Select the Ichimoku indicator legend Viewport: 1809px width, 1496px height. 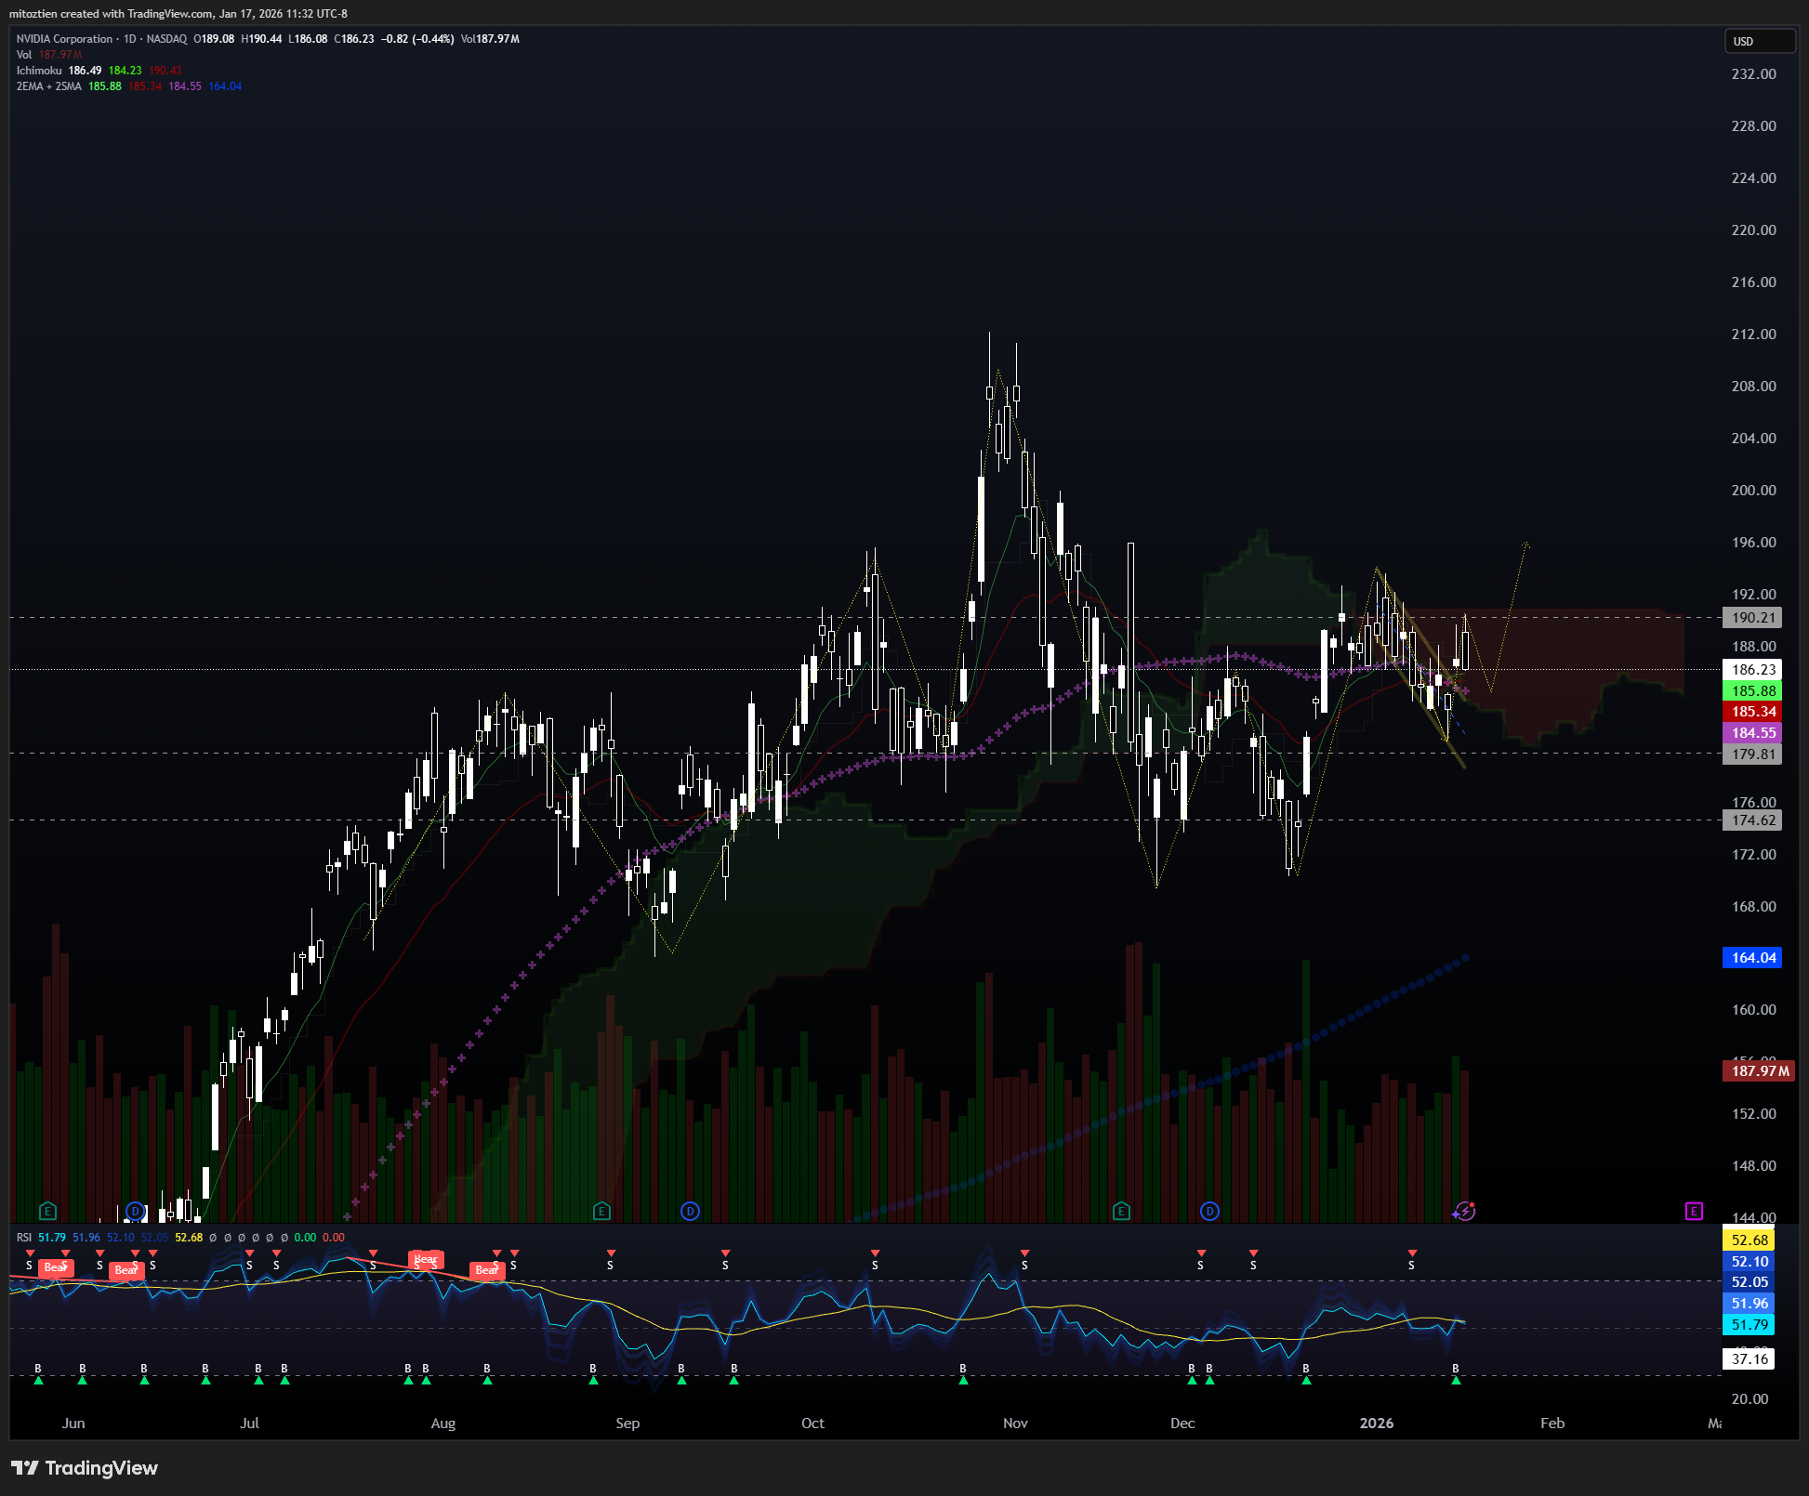tap(39, 71)
